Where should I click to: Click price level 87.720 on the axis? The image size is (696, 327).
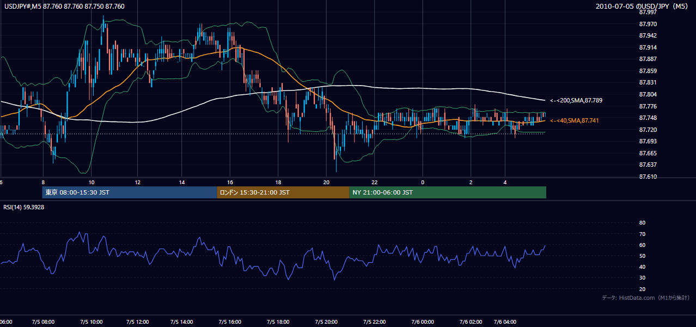647,130
